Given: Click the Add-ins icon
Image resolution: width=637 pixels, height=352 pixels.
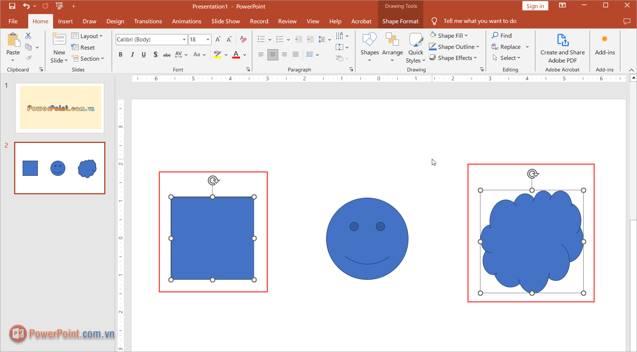Looking at the screenshot, I should coord(604,39).
